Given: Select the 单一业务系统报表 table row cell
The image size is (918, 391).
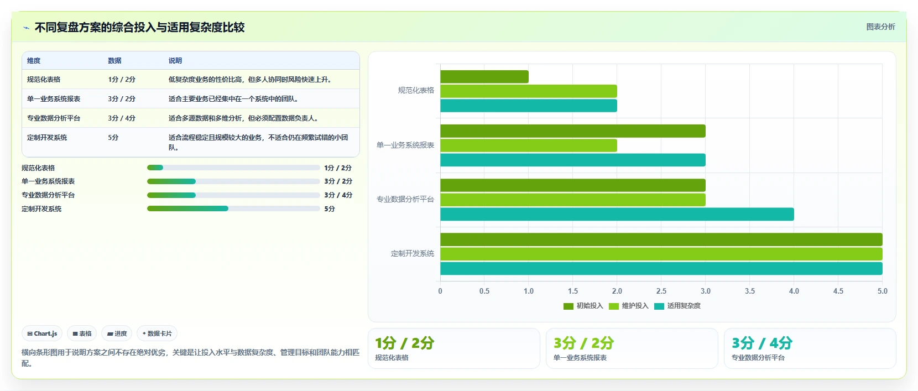Looking at the screenshot, I should point(54,99).
